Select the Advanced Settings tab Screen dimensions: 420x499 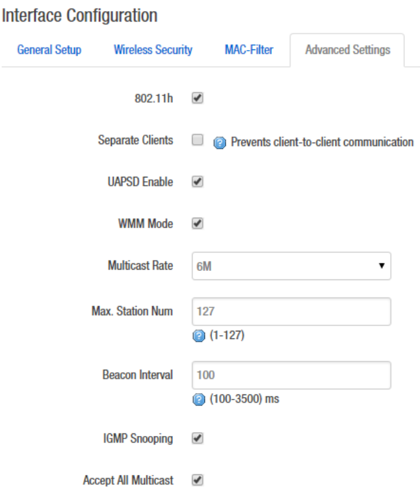[347, 50]
